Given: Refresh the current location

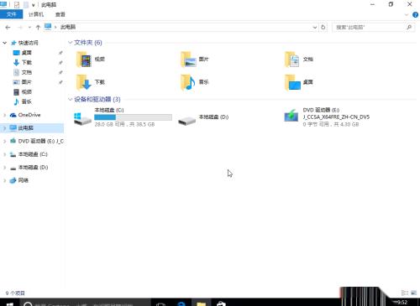Looking at the screenshot, I should tap(323, 27).
